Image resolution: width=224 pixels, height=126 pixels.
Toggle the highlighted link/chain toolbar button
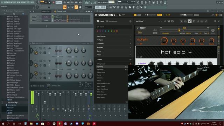pyautogui.click(x=76, y=7)
